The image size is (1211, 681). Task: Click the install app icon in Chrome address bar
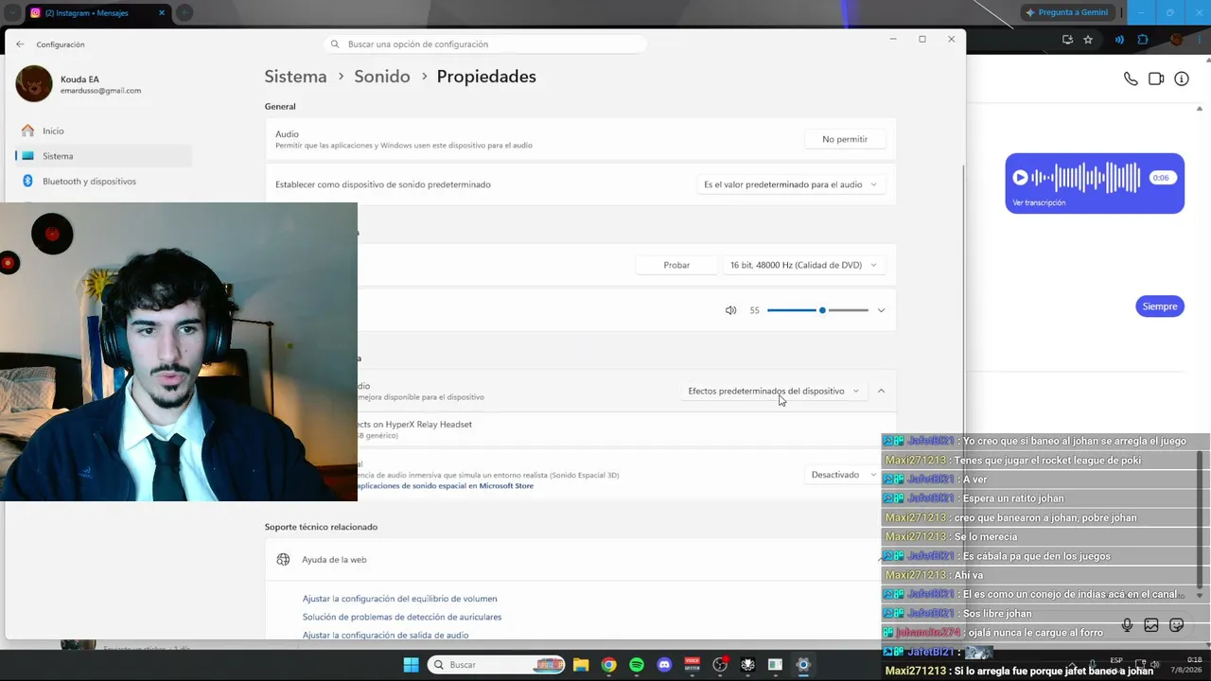tap(1067, 40)
